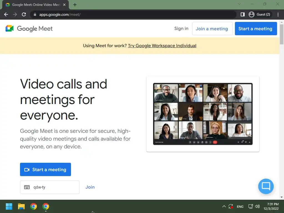This screenshot has height=213, width=284.
Task: Click Start a meeting button with camera icon
Action: click(45, 169)
